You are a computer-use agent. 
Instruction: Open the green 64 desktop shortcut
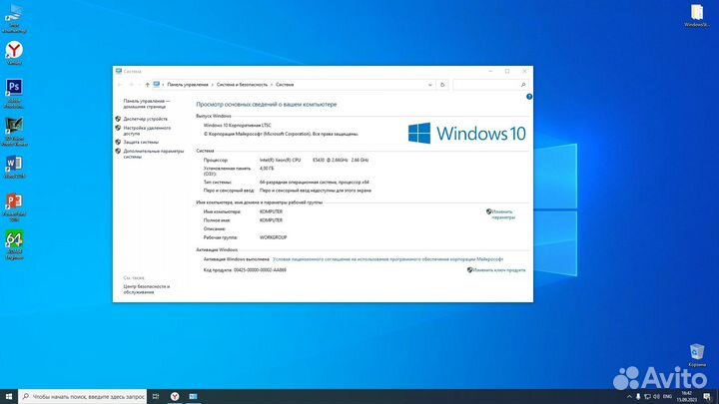pyautogui.click(x=14, y=245)
